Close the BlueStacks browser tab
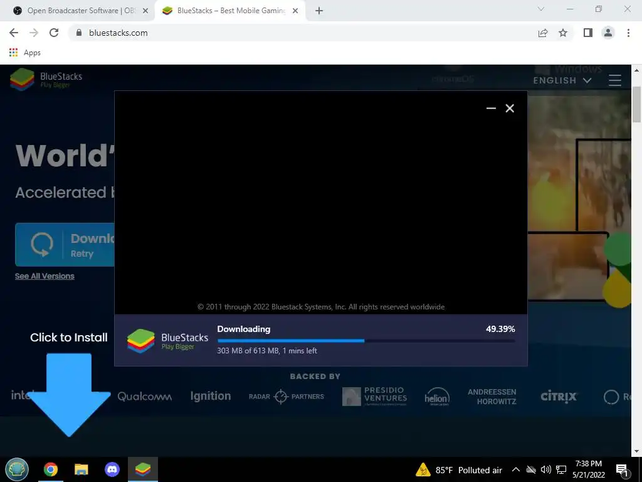642x482 pixels. [295, 11]
